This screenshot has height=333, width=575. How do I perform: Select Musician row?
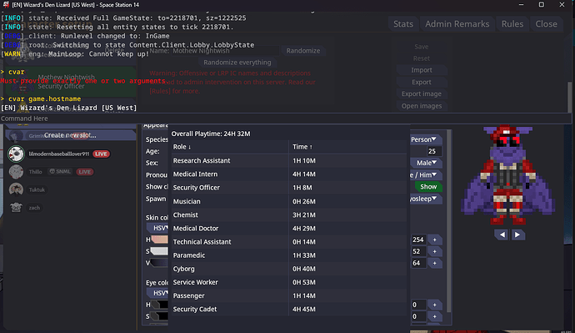[289, 201]
